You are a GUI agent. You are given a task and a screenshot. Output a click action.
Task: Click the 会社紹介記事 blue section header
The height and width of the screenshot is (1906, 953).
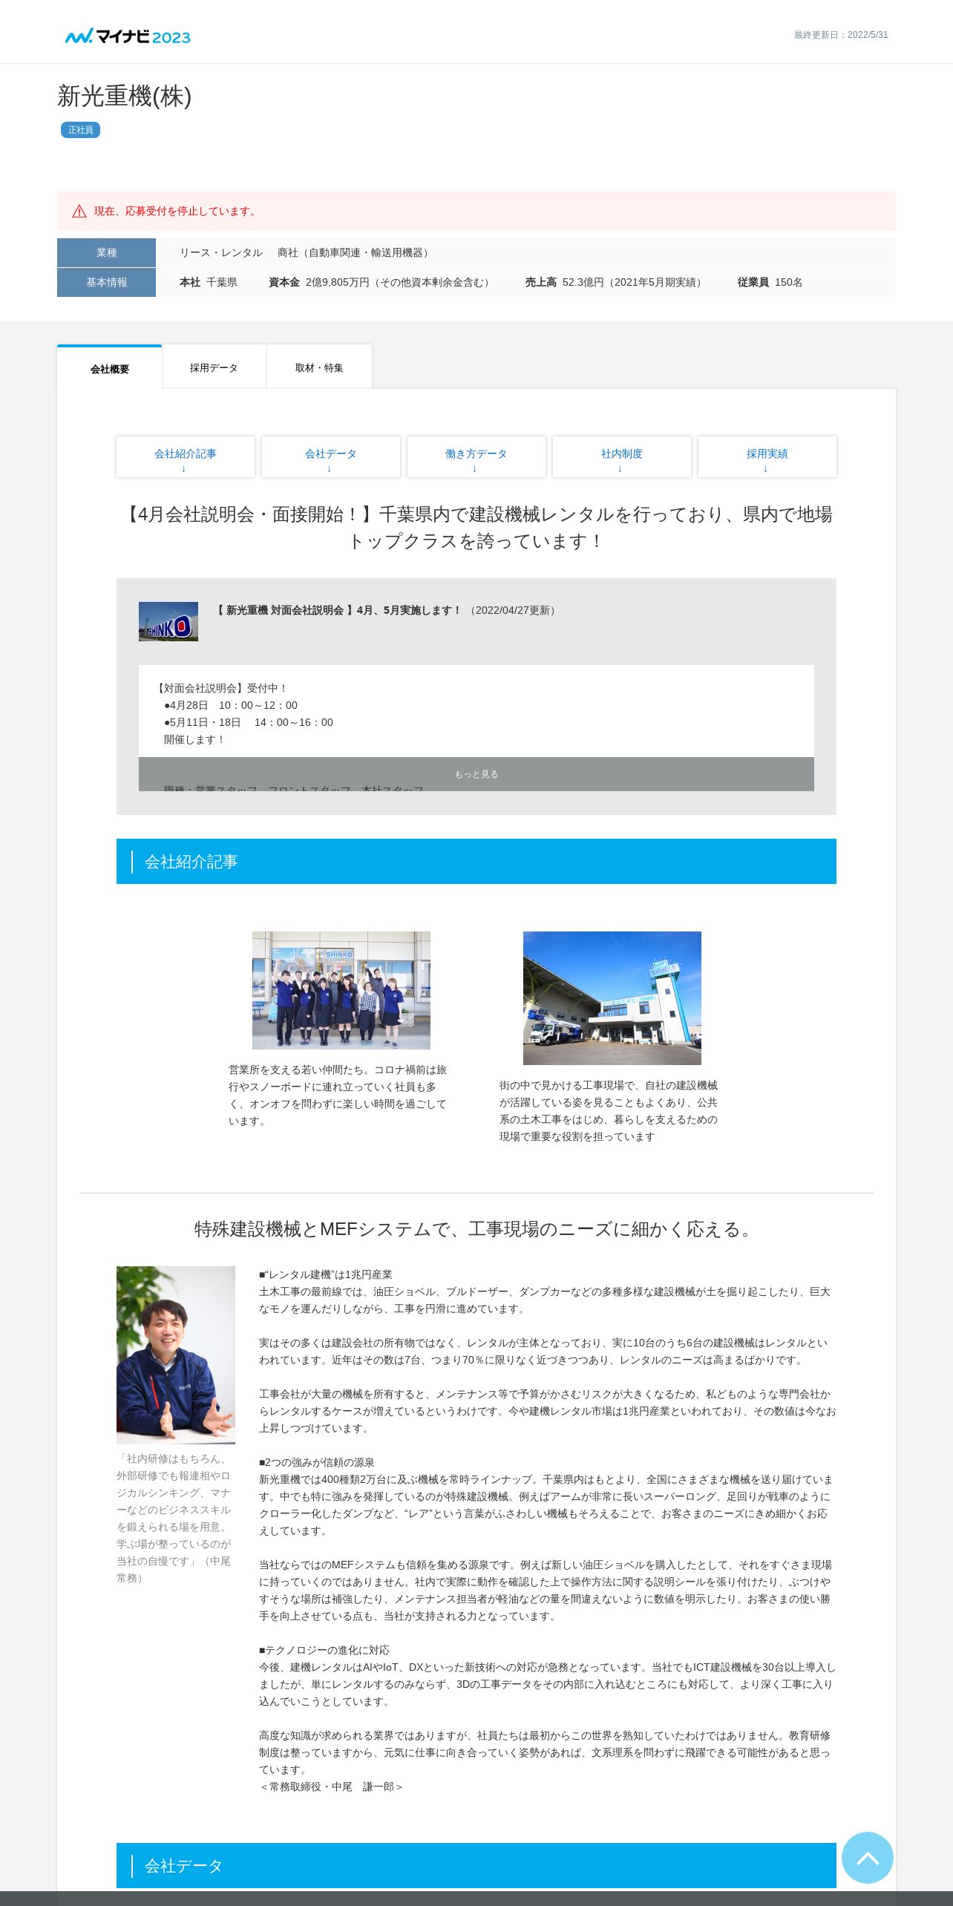[476, 861]
